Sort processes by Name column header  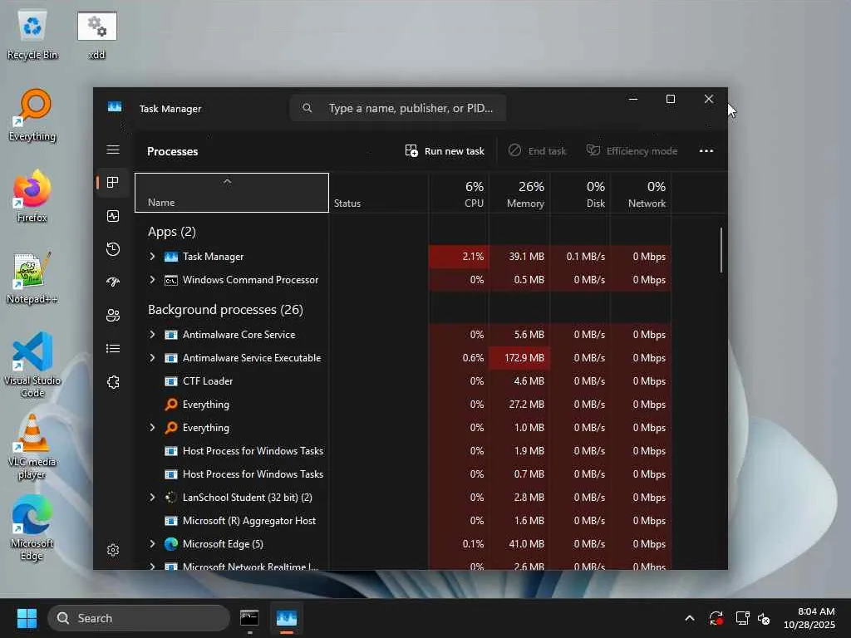(x=232, y=193)
